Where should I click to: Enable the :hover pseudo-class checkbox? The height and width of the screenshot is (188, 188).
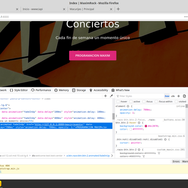click(x=118, y=102)
